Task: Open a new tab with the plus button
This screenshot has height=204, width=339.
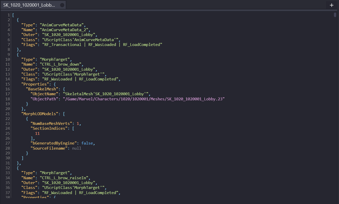Action: click(x=332, y=5)
